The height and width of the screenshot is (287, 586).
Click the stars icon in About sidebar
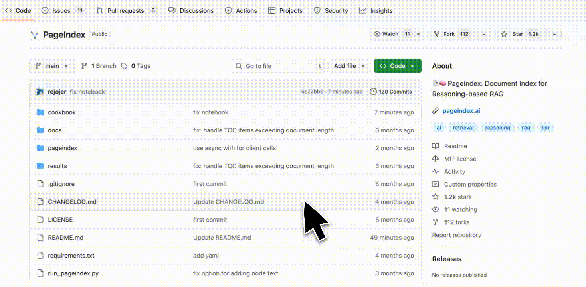click(x=436, y=197)
